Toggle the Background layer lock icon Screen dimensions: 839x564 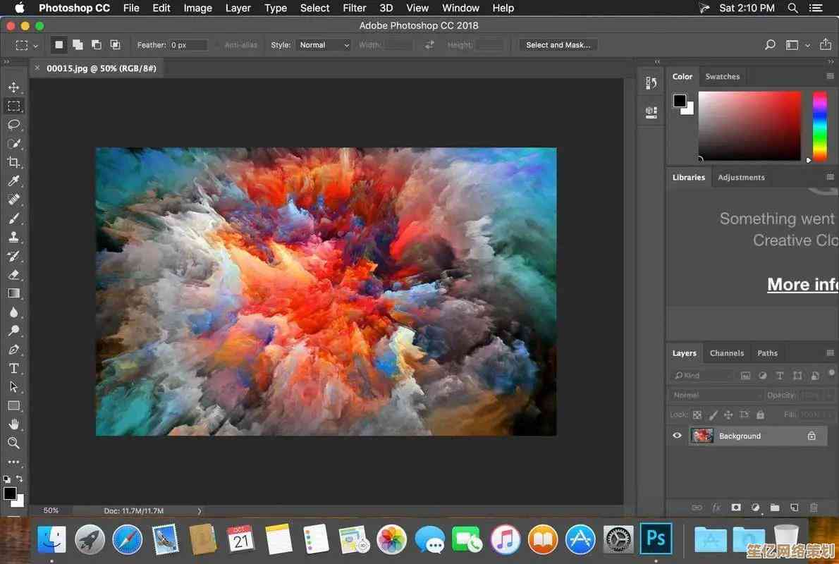tap(812, 436)
